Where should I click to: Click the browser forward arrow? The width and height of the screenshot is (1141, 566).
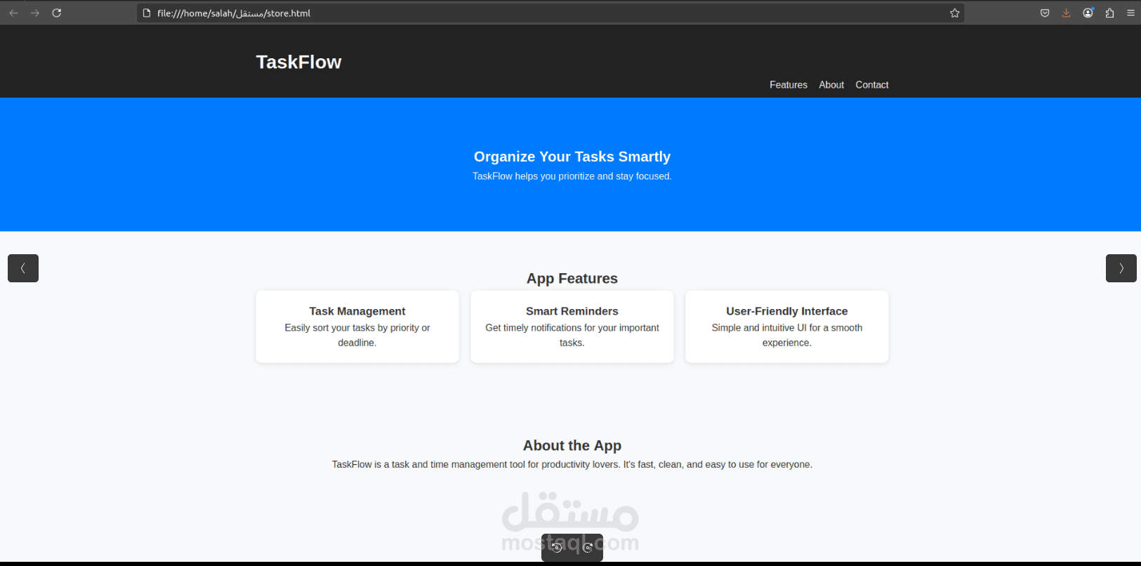click(x=35, y=13)
